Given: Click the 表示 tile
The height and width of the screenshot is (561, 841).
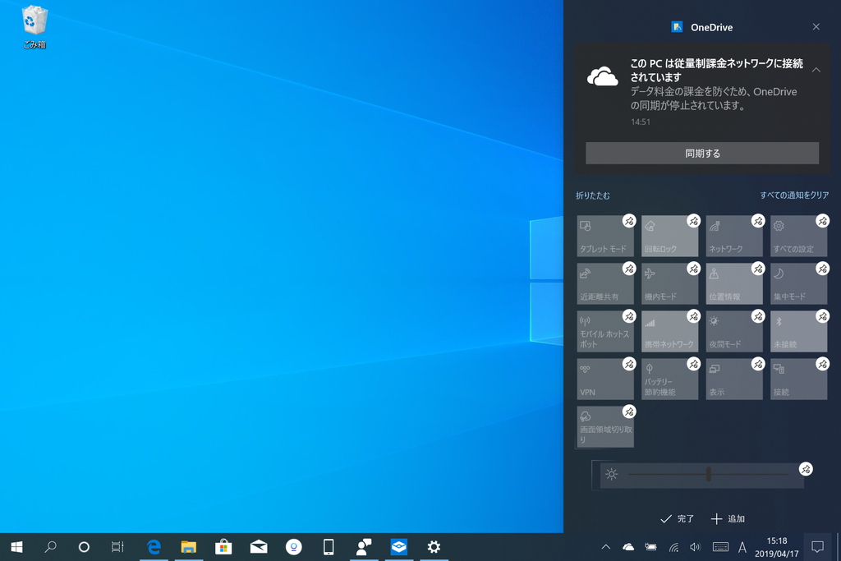Looking at the screenshot, I should click(733, 379).
